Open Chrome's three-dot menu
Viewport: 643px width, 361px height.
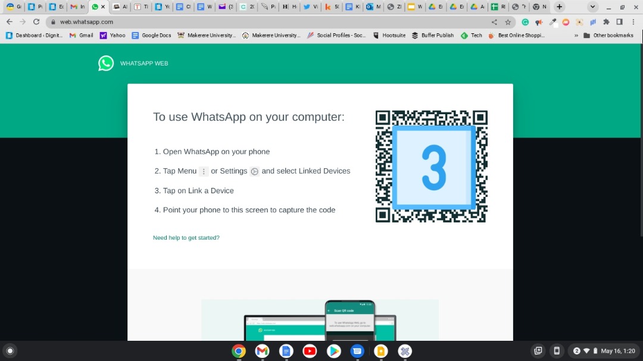[x=633, y=22]
